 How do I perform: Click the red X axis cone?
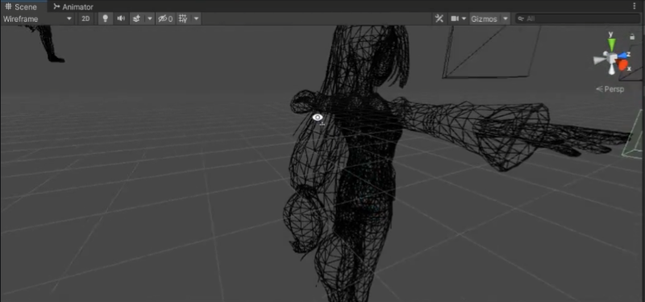[623, 65]
